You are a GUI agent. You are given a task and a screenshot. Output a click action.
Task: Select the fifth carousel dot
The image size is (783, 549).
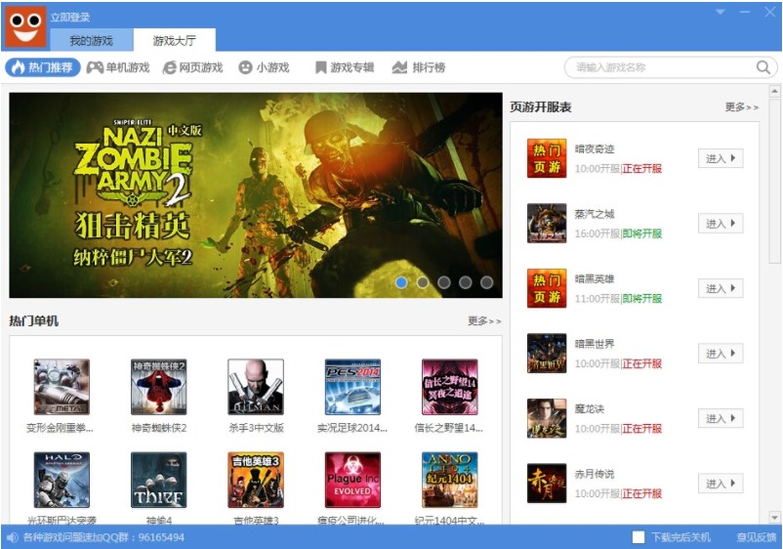487,282
